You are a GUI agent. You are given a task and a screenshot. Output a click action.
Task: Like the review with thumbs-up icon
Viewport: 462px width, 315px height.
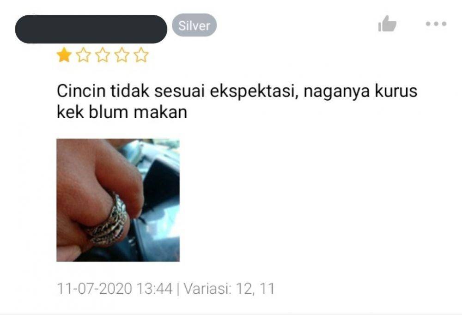(x=387, y=24)
